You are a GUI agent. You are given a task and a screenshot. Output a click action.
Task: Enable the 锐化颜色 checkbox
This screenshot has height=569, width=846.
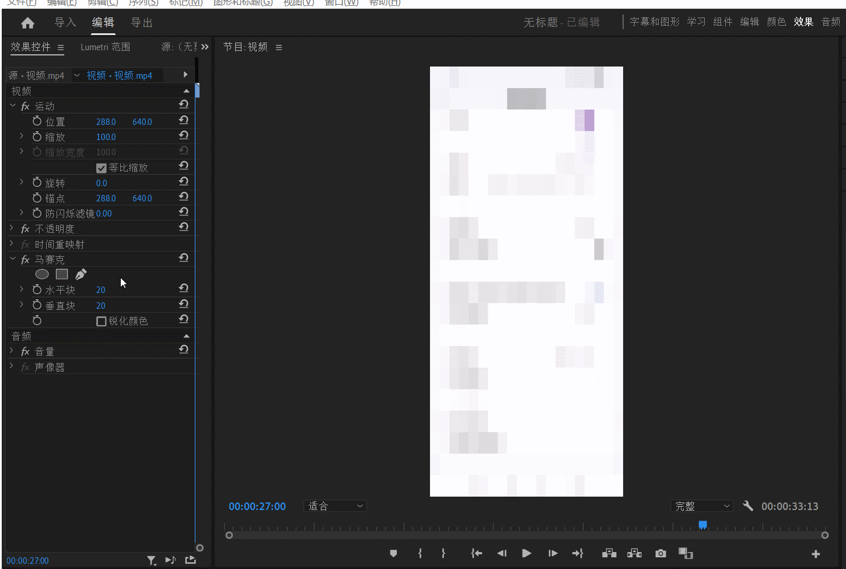click(102, 322)
